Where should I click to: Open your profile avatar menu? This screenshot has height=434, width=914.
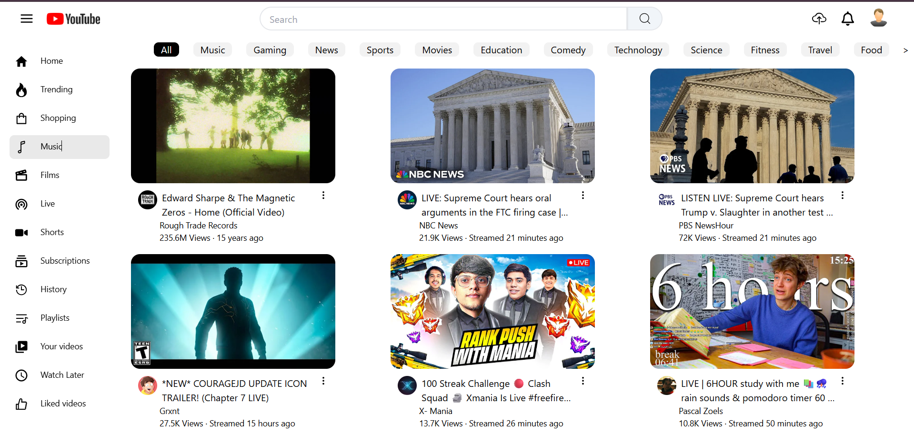[878, 18]
